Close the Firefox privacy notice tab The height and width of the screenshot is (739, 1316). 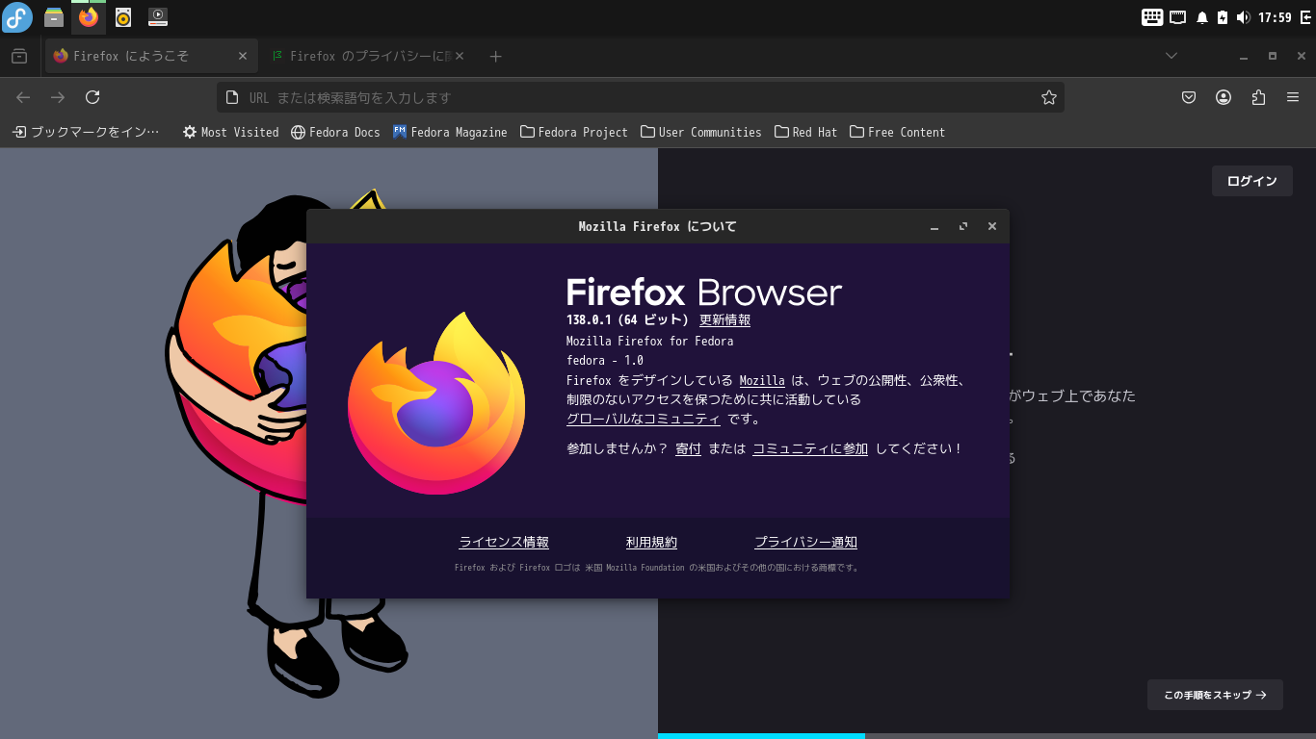tap(460, 57)
